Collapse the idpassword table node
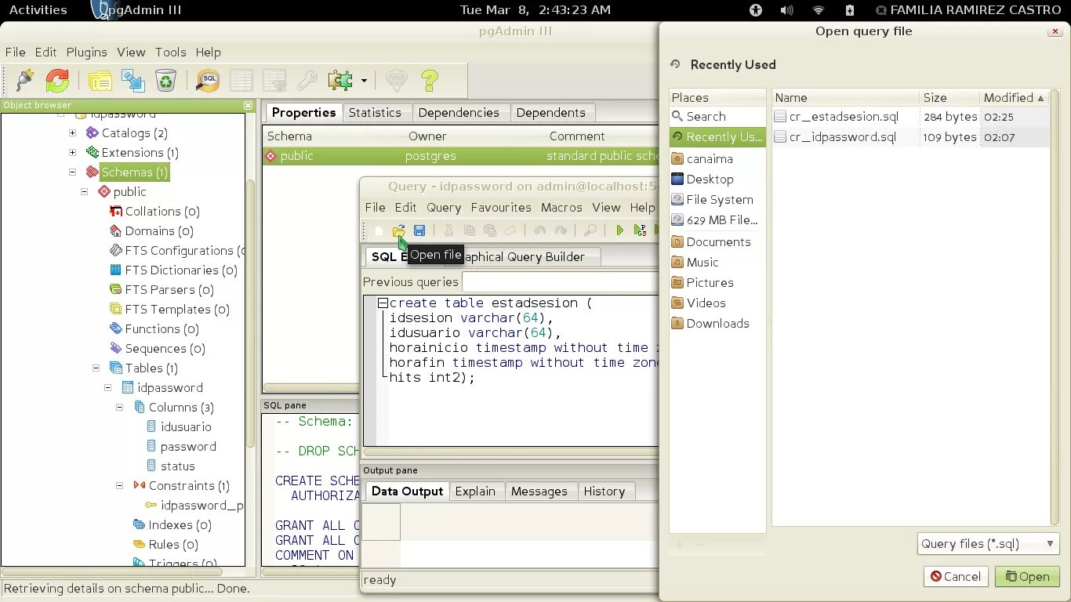 coord(108,388)
